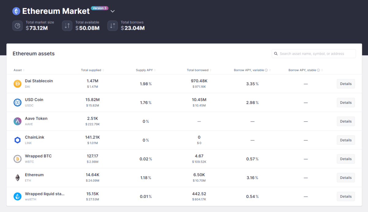The width and height of the screenshot is (368, 212).
Task: Click the info icon beside Borrow APY, variable
Action: pos(266,70)
